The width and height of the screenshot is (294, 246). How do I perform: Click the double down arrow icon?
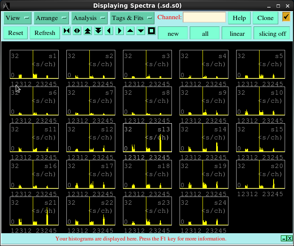(98, 31)
